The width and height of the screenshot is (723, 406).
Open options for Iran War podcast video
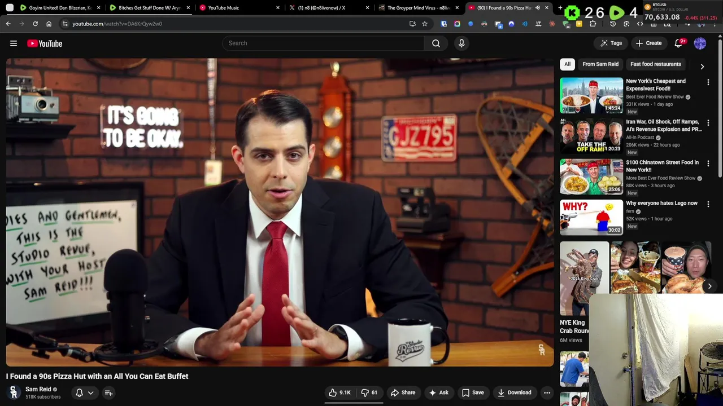coord(708,123)
